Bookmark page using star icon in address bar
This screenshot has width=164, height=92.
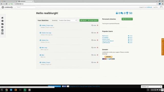(157, 4)
